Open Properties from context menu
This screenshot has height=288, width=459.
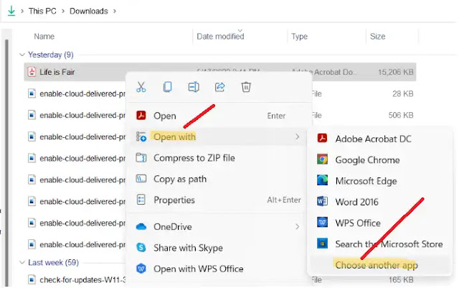[x=217, y=200]
